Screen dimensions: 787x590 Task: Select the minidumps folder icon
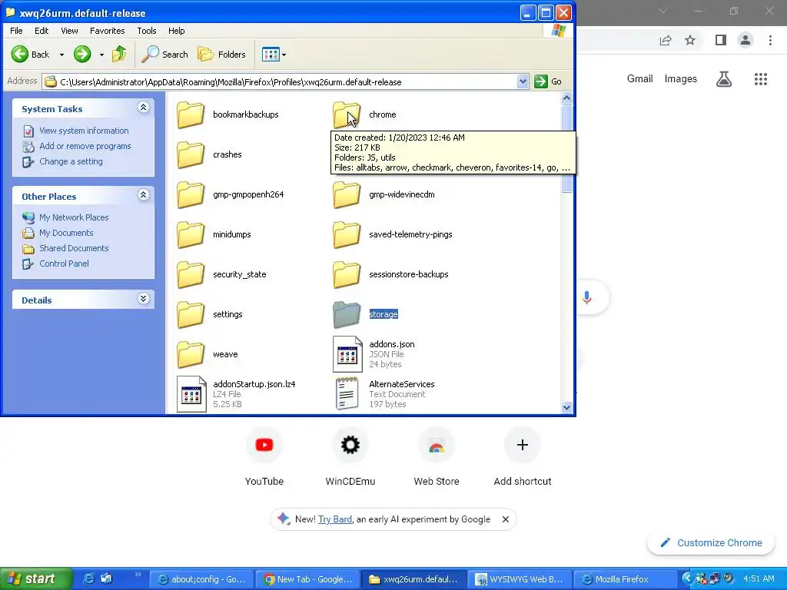click(191, 234)
